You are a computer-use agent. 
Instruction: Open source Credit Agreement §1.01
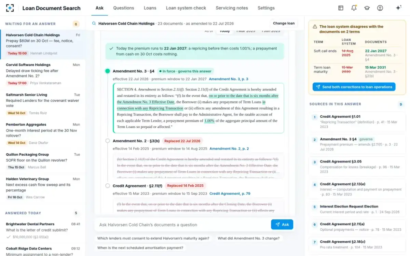click(357, 122)
